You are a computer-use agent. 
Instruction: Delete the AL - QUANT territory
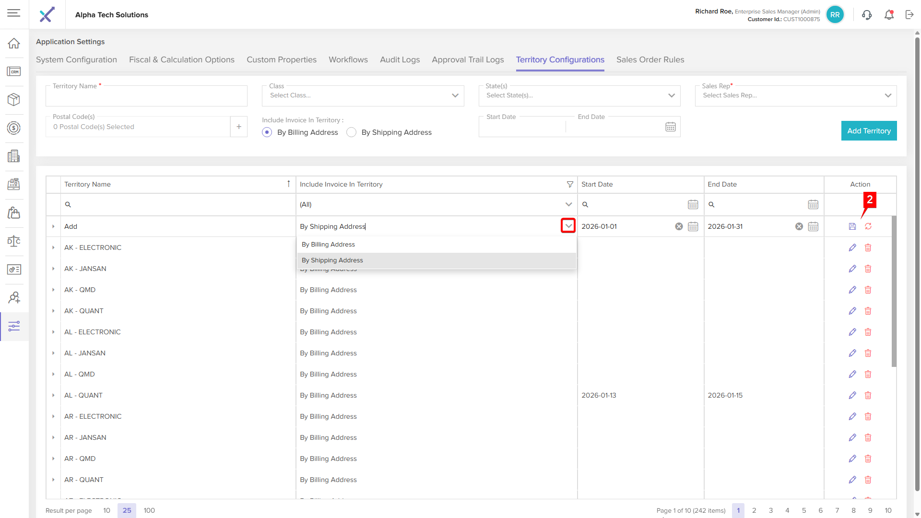tap(868, 395)
